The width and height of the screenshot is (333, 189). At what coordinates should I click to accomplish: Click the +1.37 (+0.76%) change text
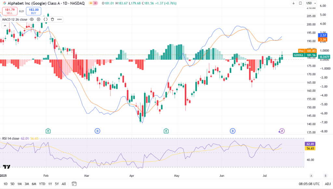coord(166,3)
